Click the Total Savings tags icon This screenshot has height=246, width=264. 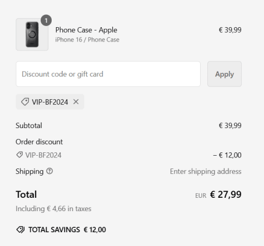(21, 230)
